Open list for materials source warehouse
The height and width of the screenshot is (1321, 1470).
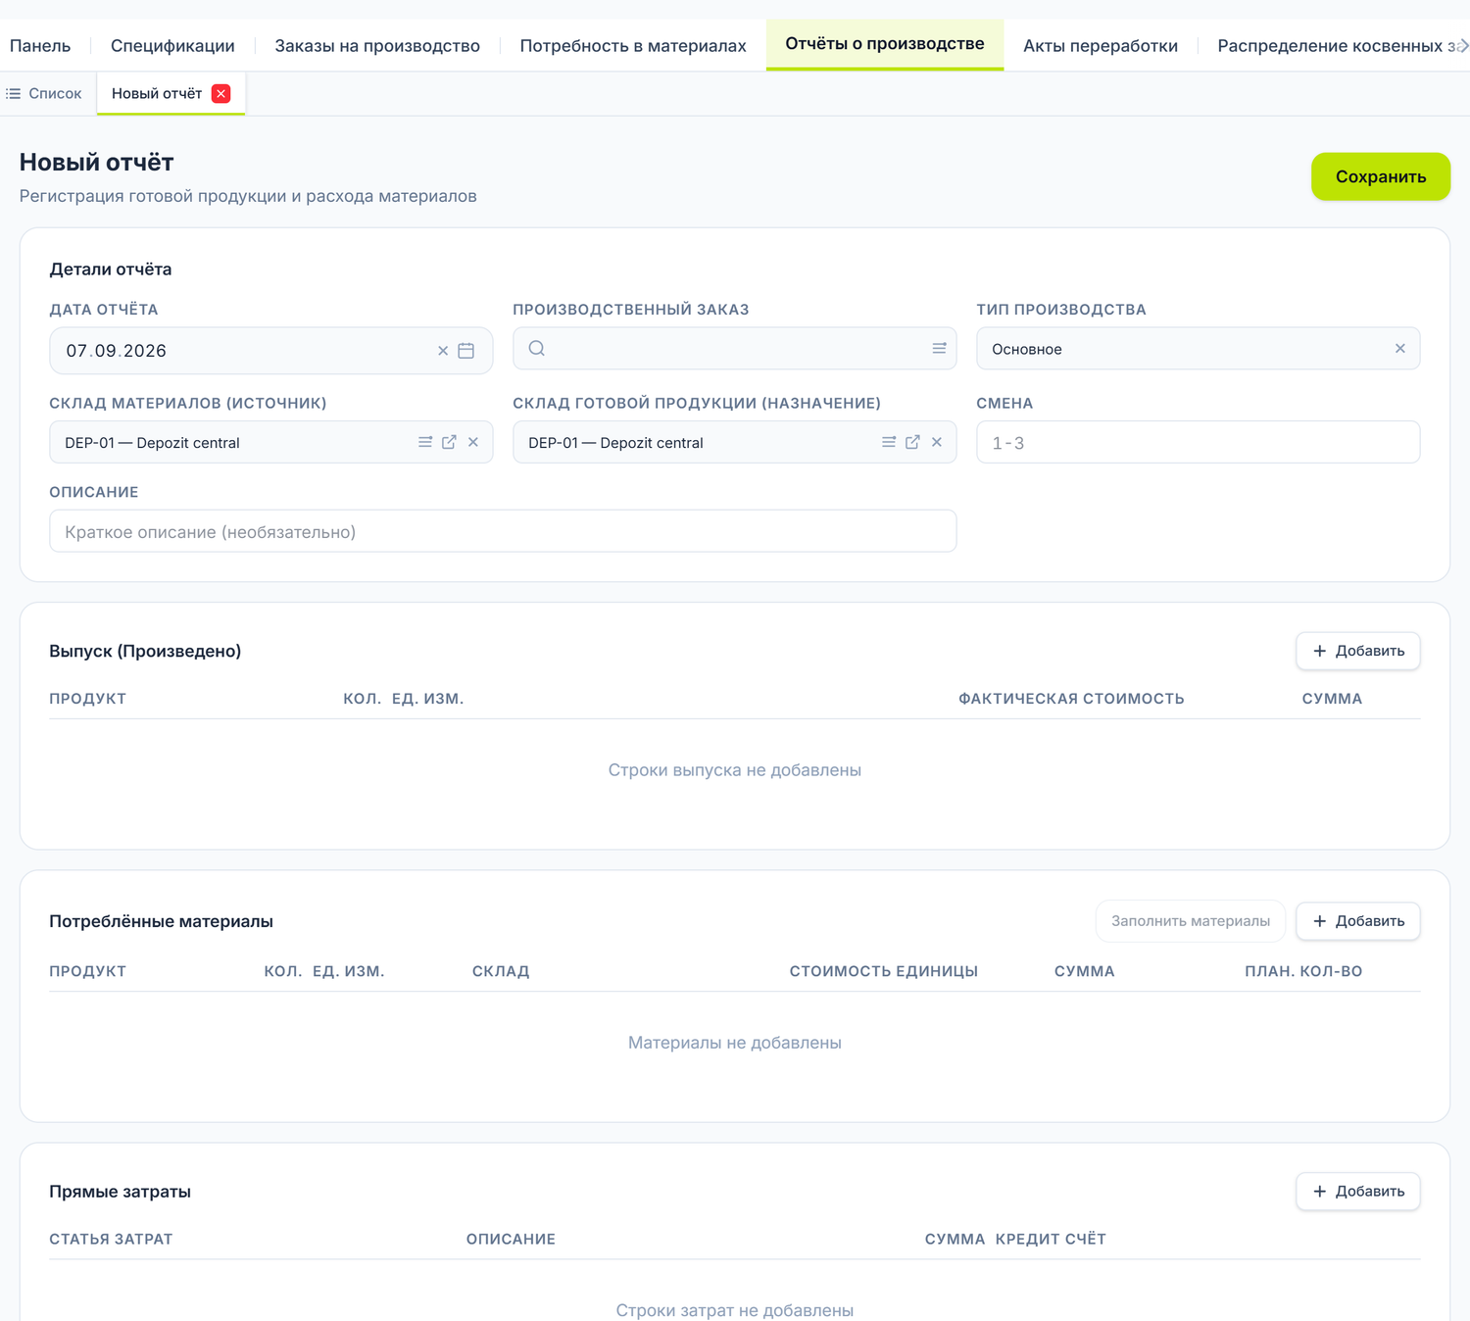pyautogui.click(x=425, y=442)
